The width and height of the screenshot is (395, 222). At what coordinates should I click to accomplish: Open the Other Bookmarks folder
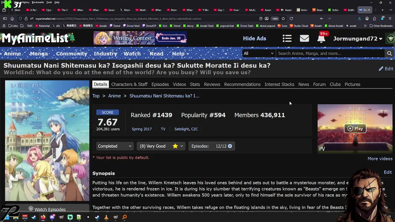(x=381, y=26)
